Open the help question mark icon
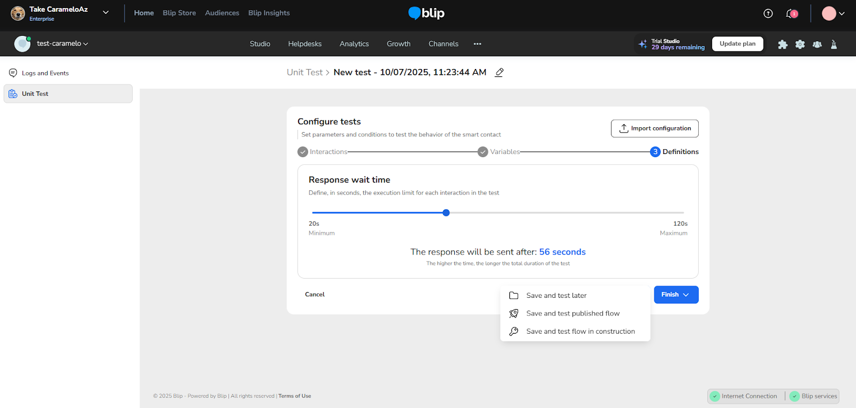 coord(768,13)
